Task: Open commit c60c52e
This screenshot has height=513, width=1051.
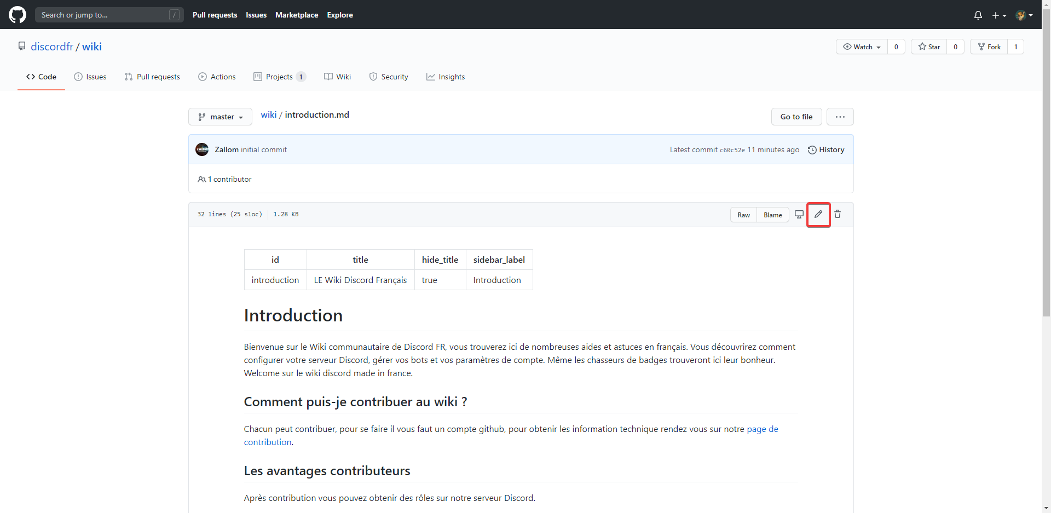Action: point(732,150)
